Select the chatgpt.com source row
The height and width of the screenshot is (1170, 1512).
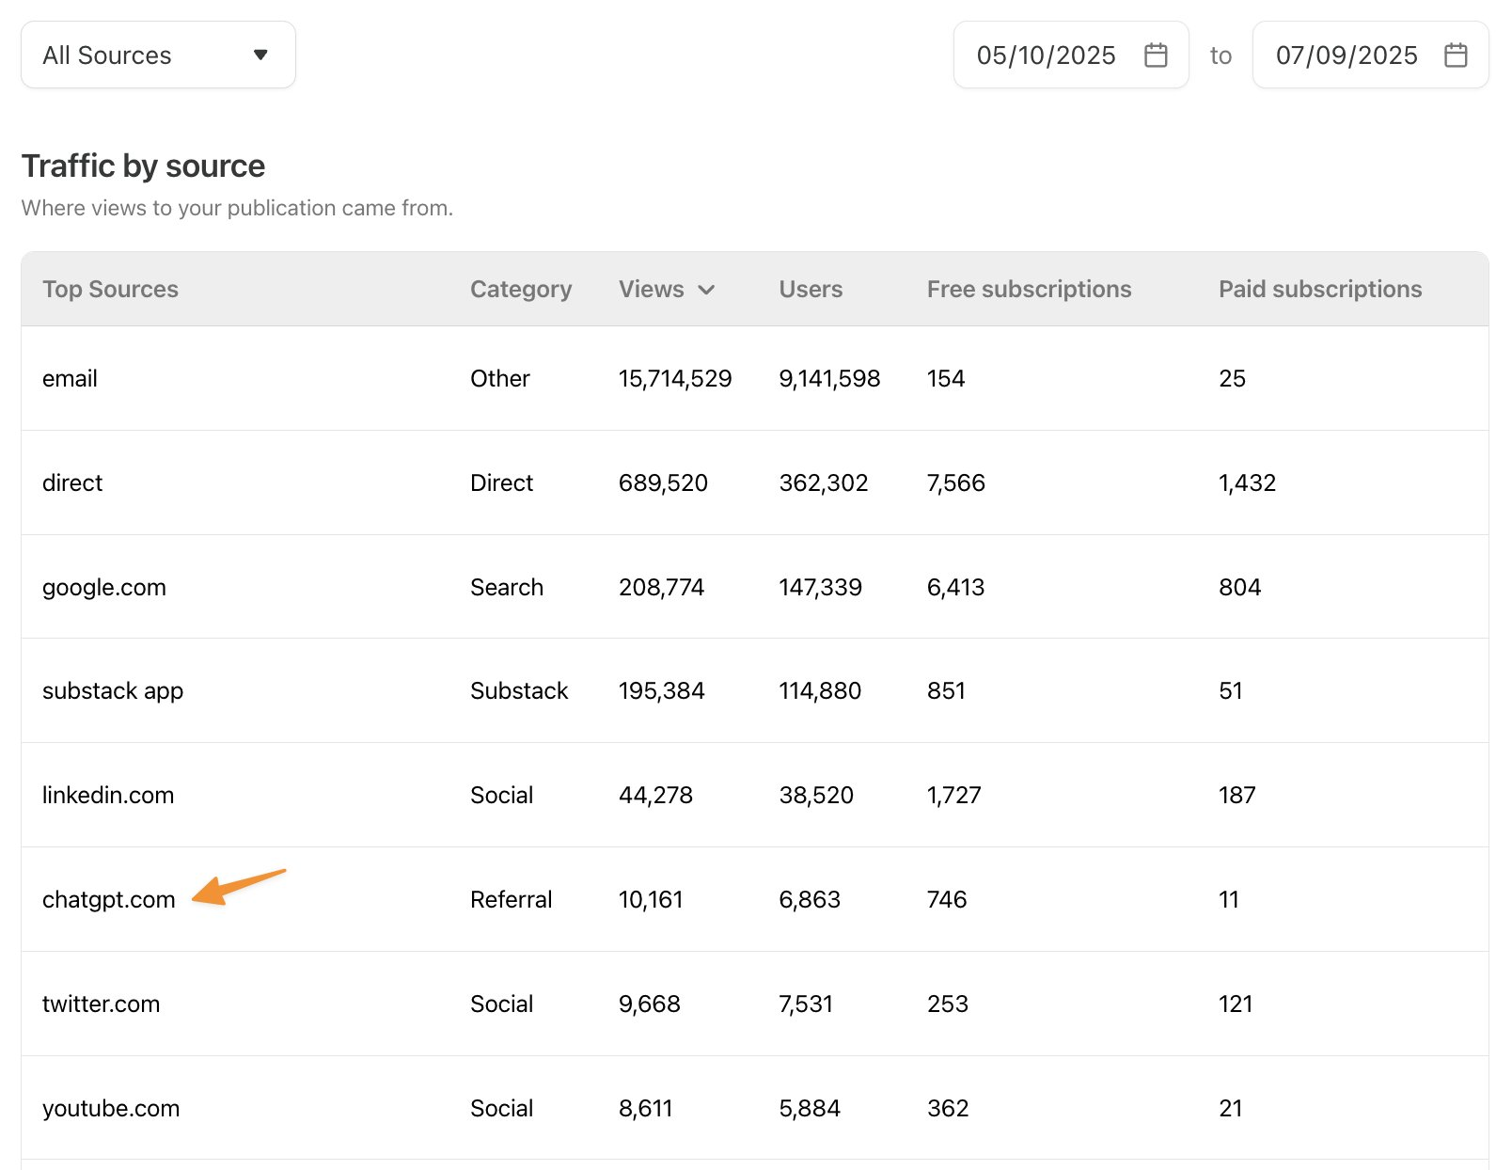108,900
